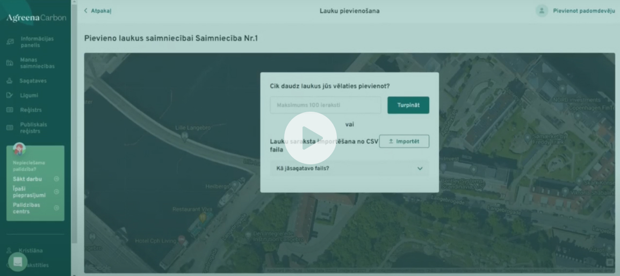Image resolution: width=620 pixels, height=276 pixels.
Task: Click Restaurant Viva map marker
Action: [203, 218]
